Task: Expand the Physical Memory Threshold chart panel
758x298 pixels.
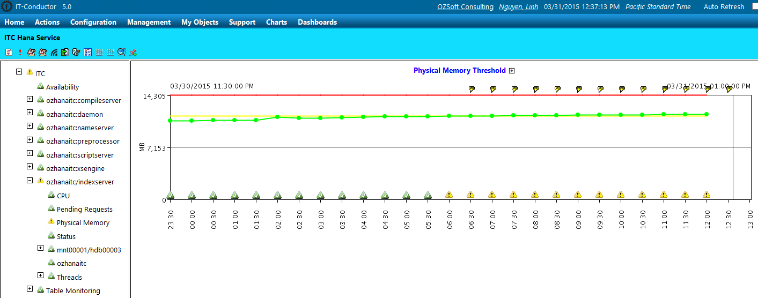Action: pyautogui.click(x=512, y=71)
